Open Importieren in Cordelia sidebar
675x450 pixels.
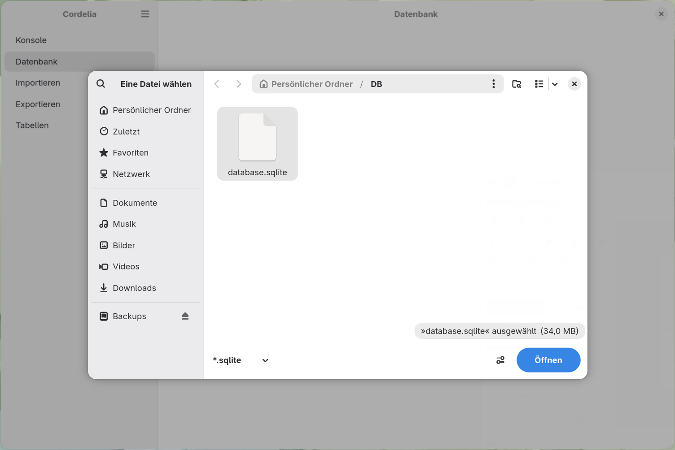point(79,83)
